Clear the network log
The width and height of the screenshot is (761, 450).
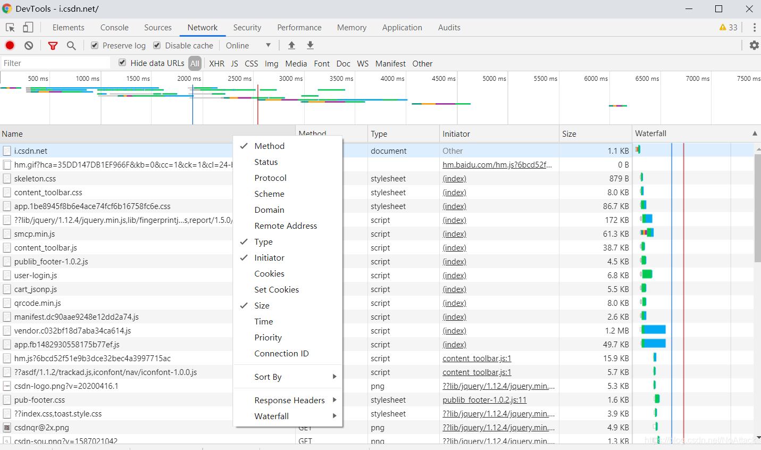click(x=29, y=46)
